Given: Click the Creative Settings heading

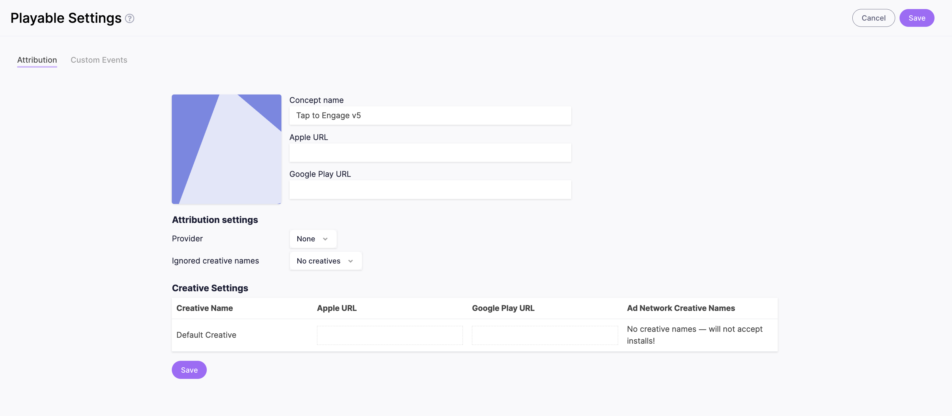Looking at the screenshot, I should tap(210, 288).
